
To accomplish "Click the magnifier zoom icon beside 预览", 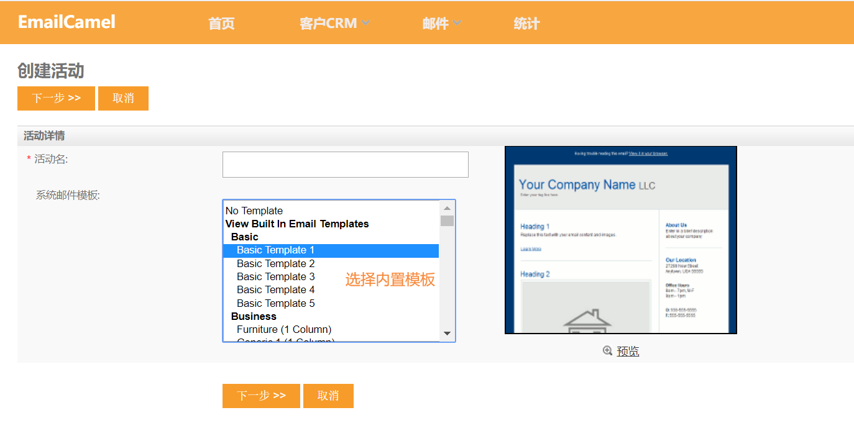I will [608, 350].
